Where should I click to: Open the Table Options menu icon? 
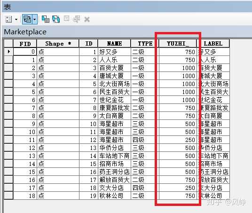click(x=8, y=19)
